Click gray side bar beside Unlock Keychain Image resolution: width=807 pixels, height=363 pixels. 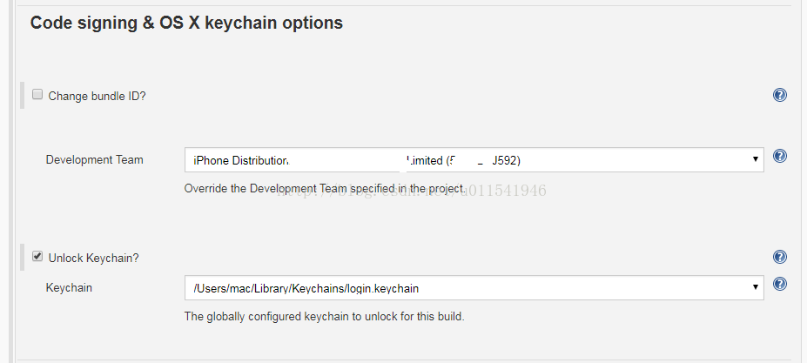22,257
